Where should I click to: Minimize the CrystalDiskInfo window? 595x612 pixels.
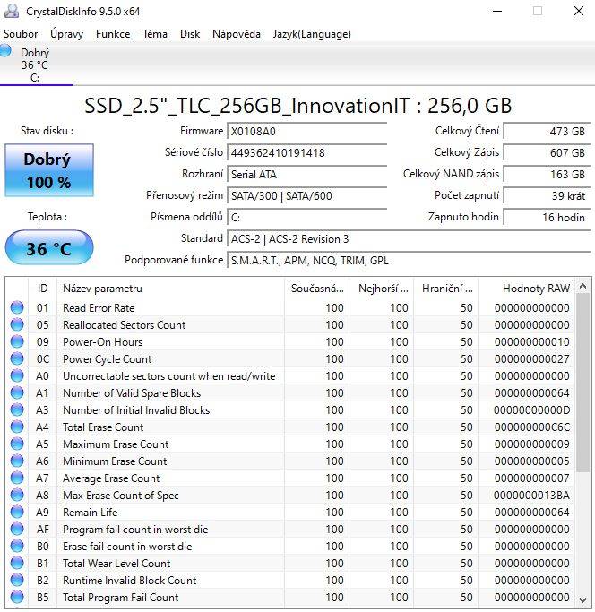[x=497, y=11]
